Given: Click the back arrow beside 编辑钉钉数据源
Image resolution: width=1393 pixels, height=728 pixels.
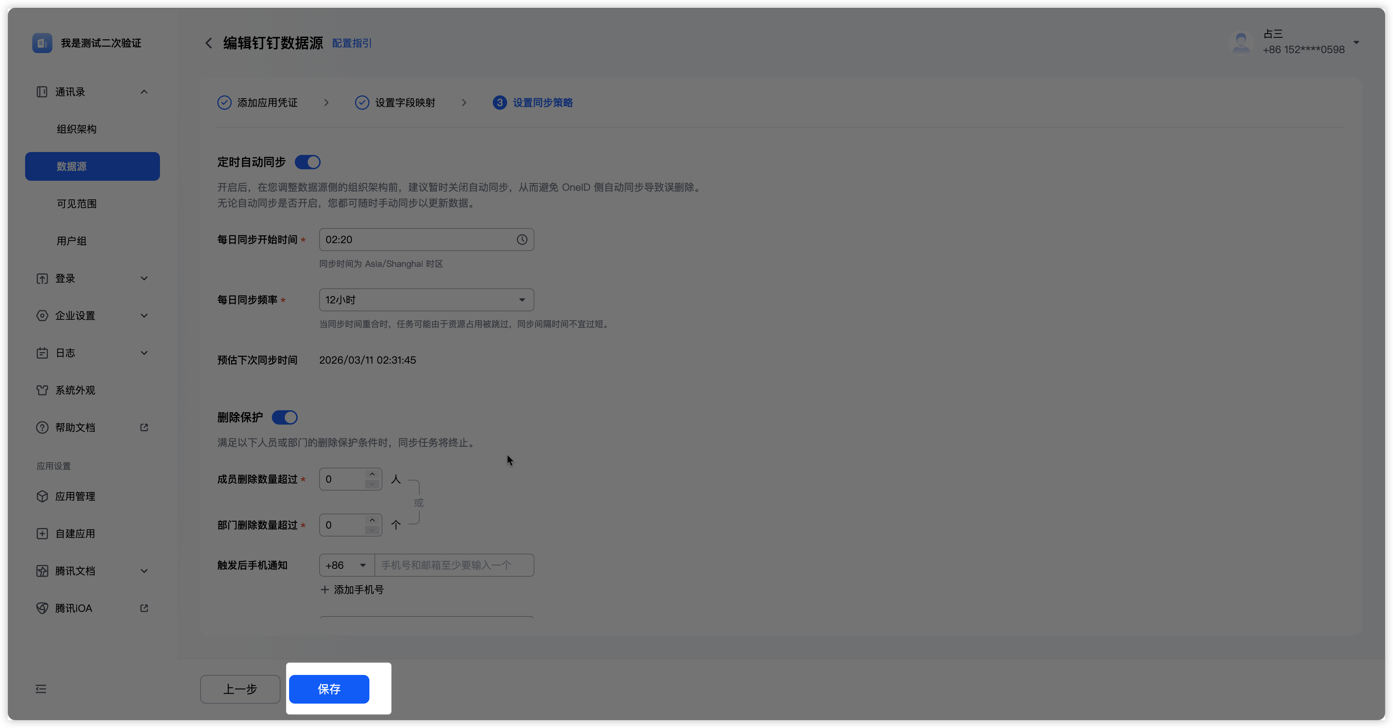Looking at the screenshot, I should pos(209,43).
